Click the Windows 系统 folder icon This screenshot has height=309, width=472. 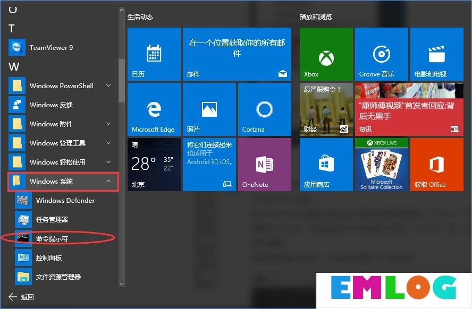pos(17,181)
